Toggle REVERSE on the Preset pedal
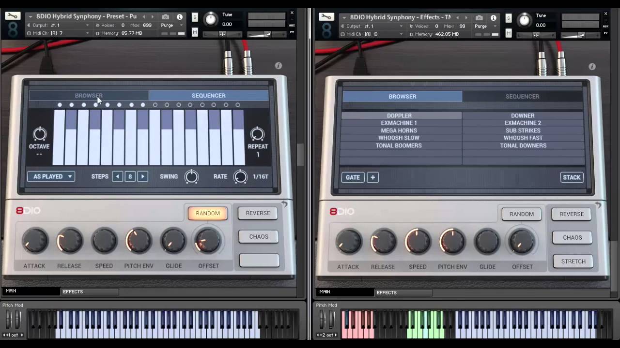 (258, 213)
